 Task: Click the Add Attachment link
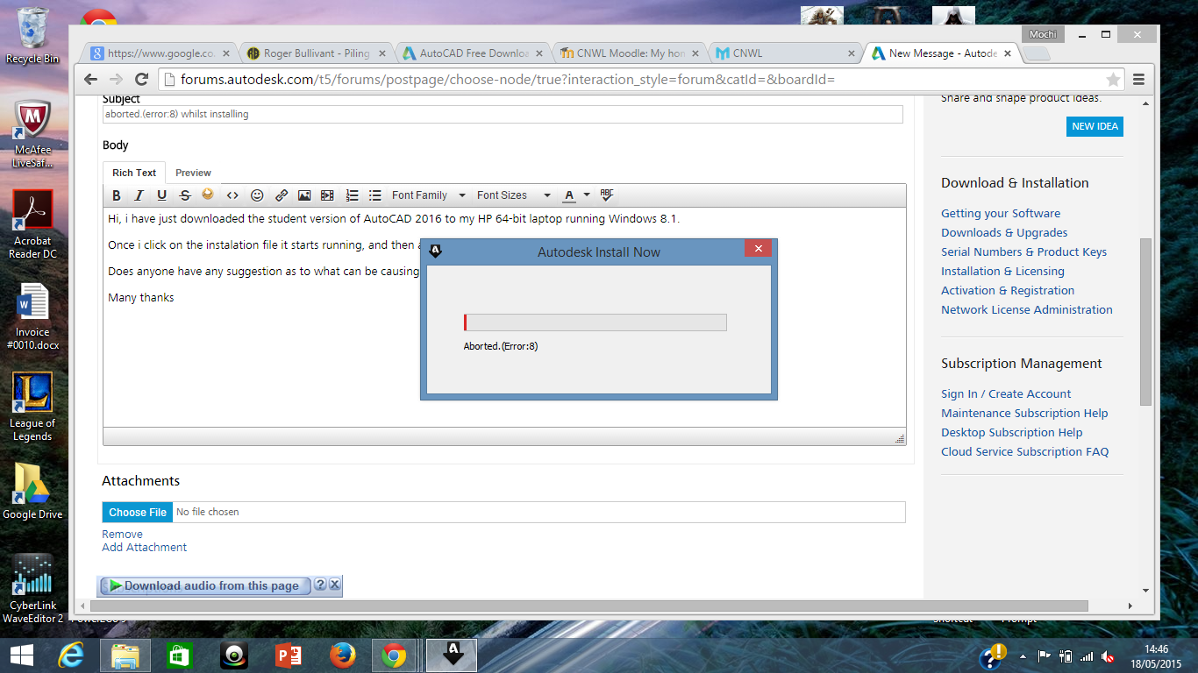[144, 547]
